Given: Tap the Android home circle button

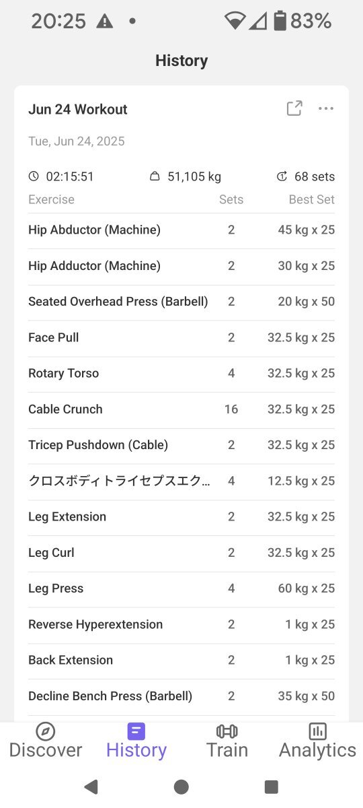Looking at the screenshot, I should tap(181, 786).
